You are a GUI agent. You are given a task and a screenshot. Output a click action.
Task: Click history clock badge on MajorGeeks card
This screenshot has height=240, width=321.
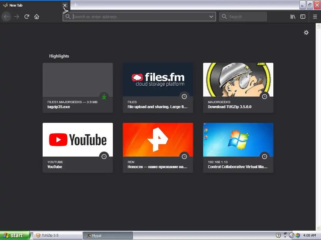coord(265,97)
